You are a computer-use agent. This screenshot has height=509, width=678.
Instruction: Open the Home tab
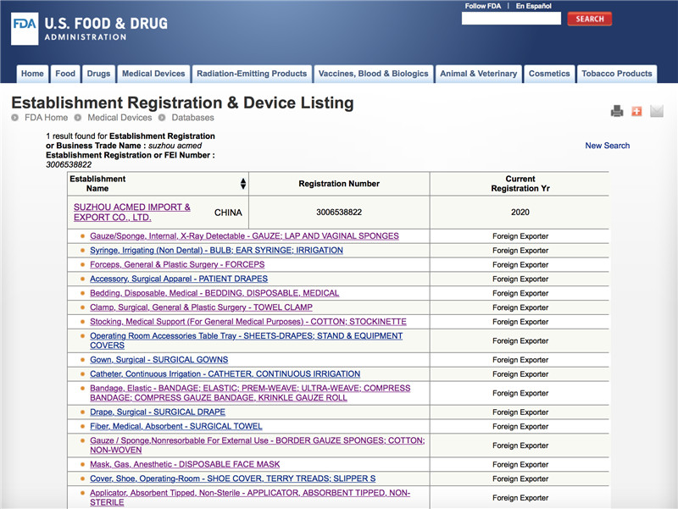point(32,74)
